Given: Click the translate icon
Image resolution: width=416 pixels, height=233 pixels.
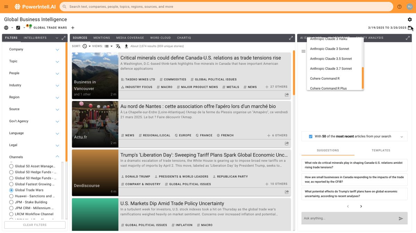Looking at the screenshot, I should (x=118, y=46).
